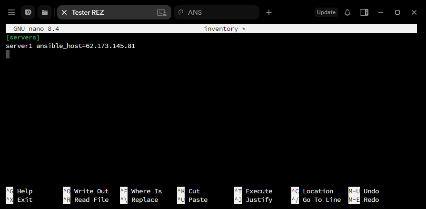The width and height of the screenshot is (426, 209).
Task: Close the Tester REZ tab
Action: pyautogui.click(x=64, y=12)
